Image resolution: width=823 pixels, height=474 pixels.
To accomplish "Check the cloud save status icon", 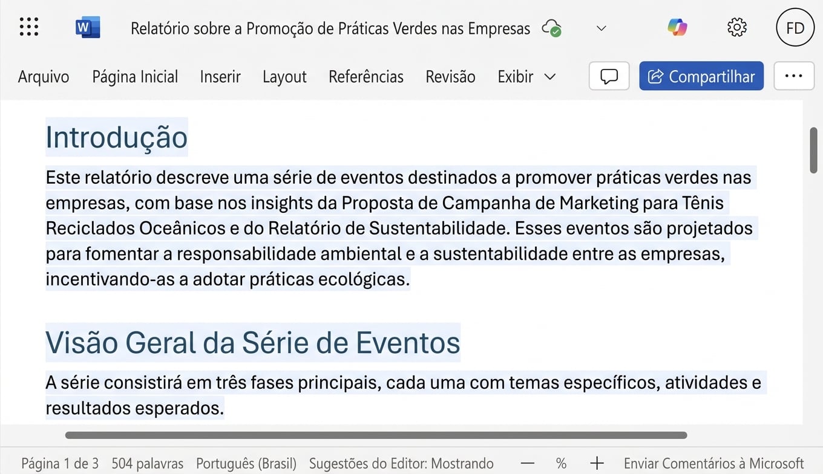I will click(551, 28).
